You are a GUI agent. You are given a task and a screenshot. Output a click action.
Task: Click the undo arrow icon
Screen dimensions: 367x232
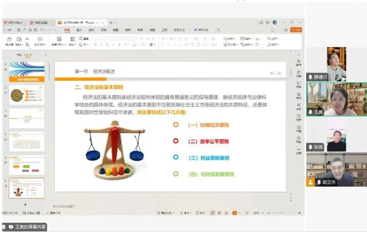coord(42,30)
